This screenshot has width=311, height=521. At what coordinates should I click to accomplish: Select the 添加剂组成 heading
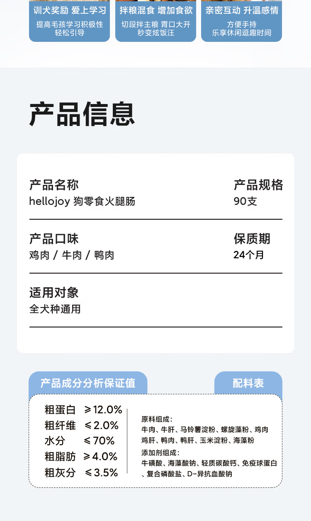point(160,453)
